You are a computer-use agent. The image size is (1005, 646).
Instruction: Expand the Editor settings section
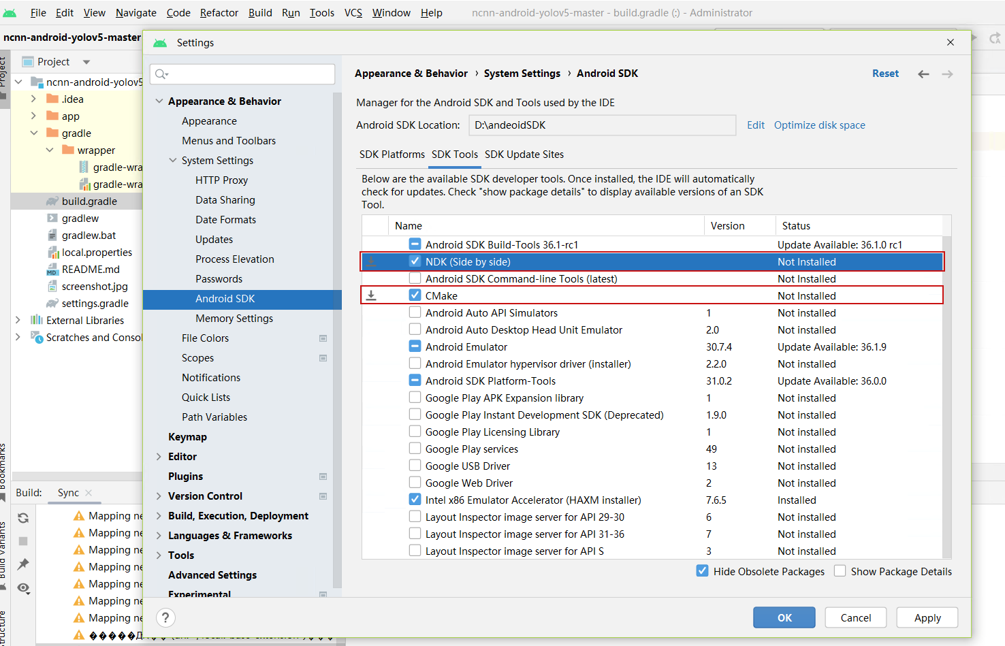click(159, 457)
